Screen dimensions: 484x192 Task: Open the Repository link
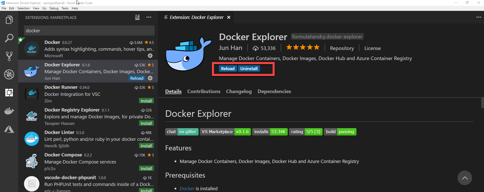342,48
